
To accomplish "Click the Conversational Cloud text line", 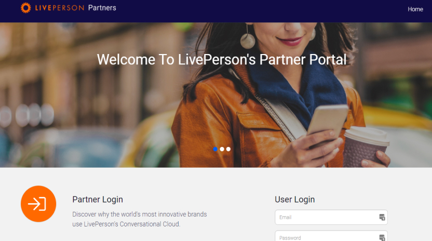I will 126,224.
